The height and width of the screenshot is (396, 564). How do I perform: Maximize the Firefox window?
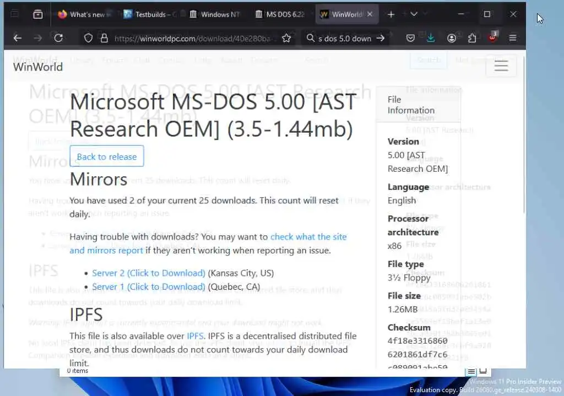(x=487, y=14)
